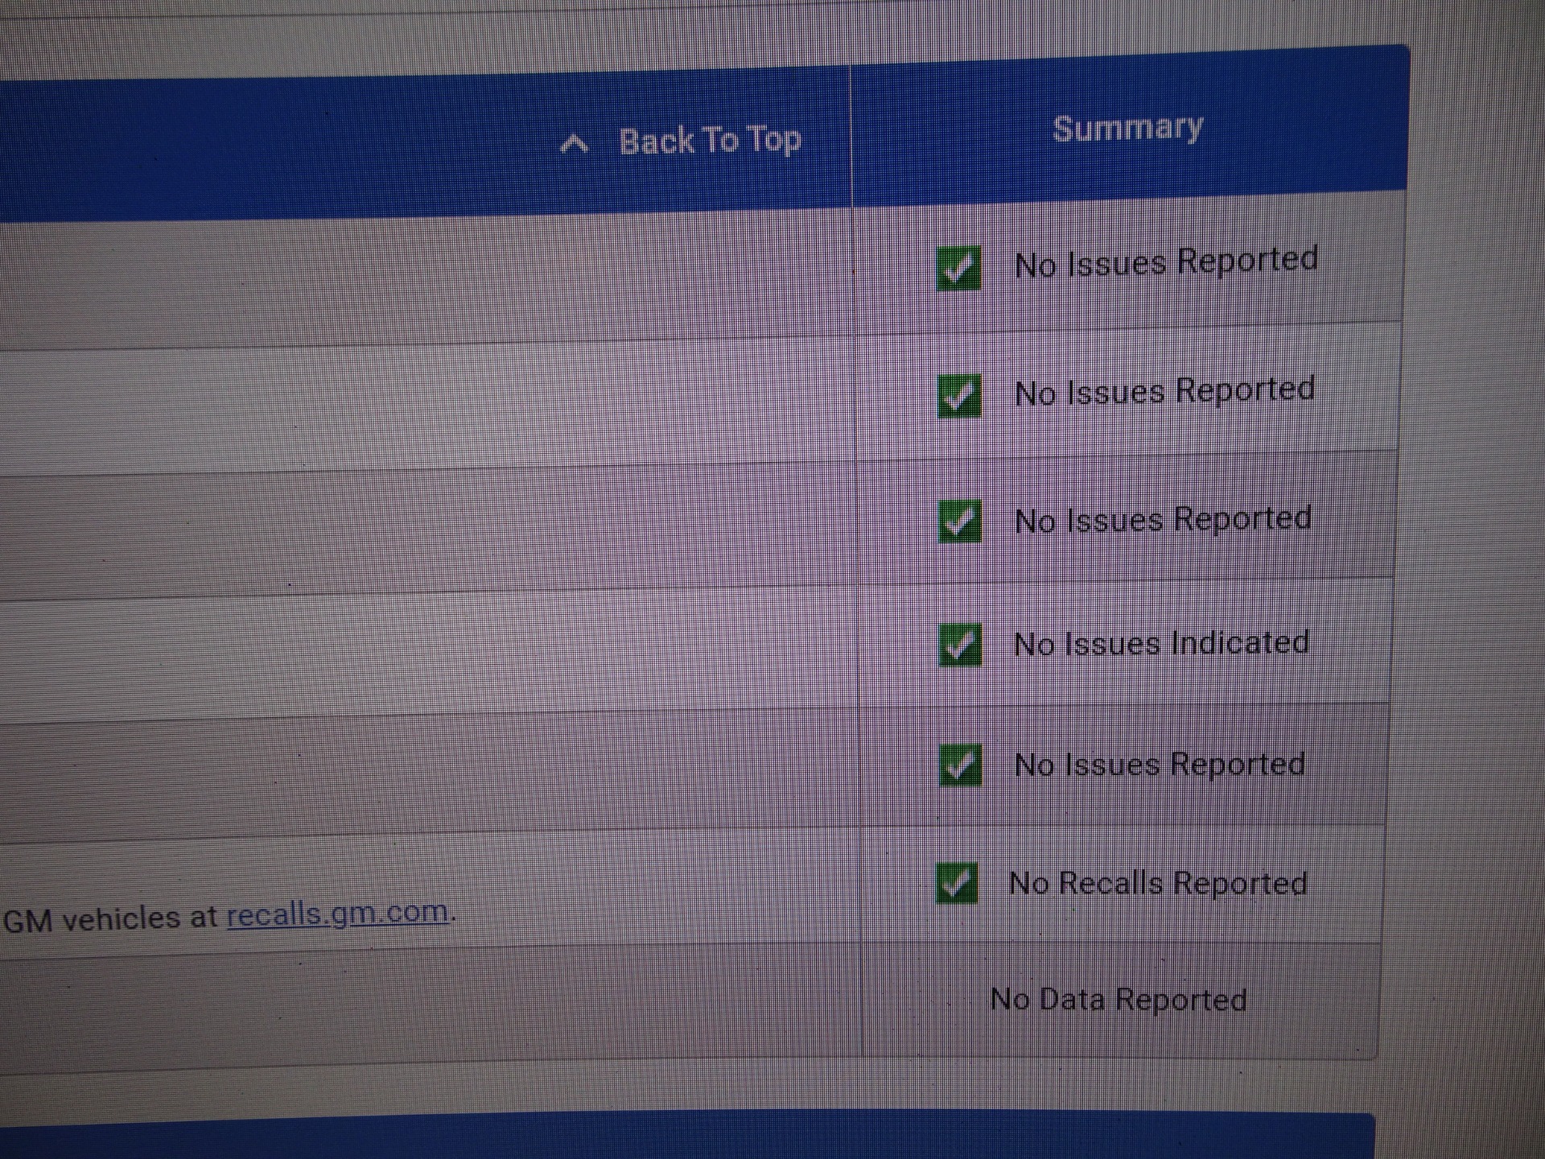Select the No Issues Indicated text
This screenshot has width=1545, height=1159.
(1161, 643)
